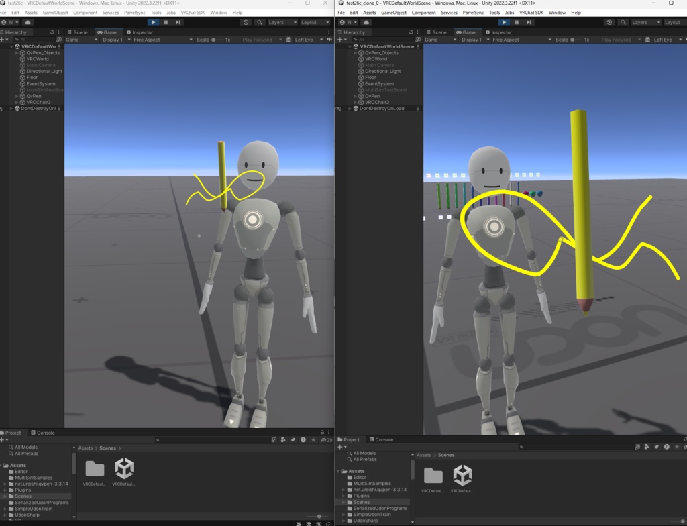Open Console tab in left window
Image resolution: width=687 pixels, height=526 pixels.
pyautogui.click(x=42, y=433)
